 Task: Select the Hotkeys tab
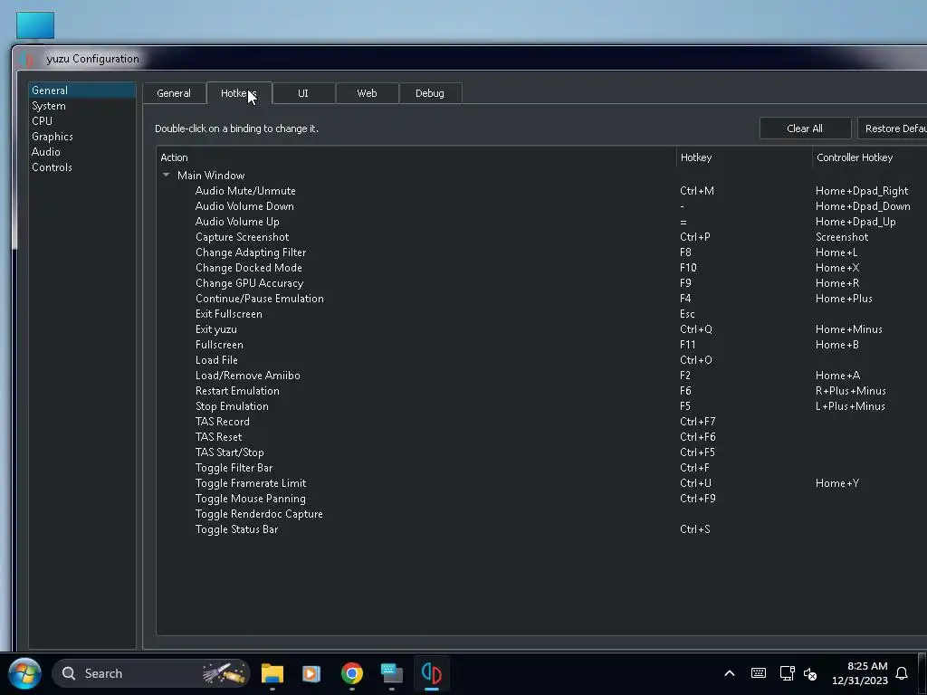(239, 93)
